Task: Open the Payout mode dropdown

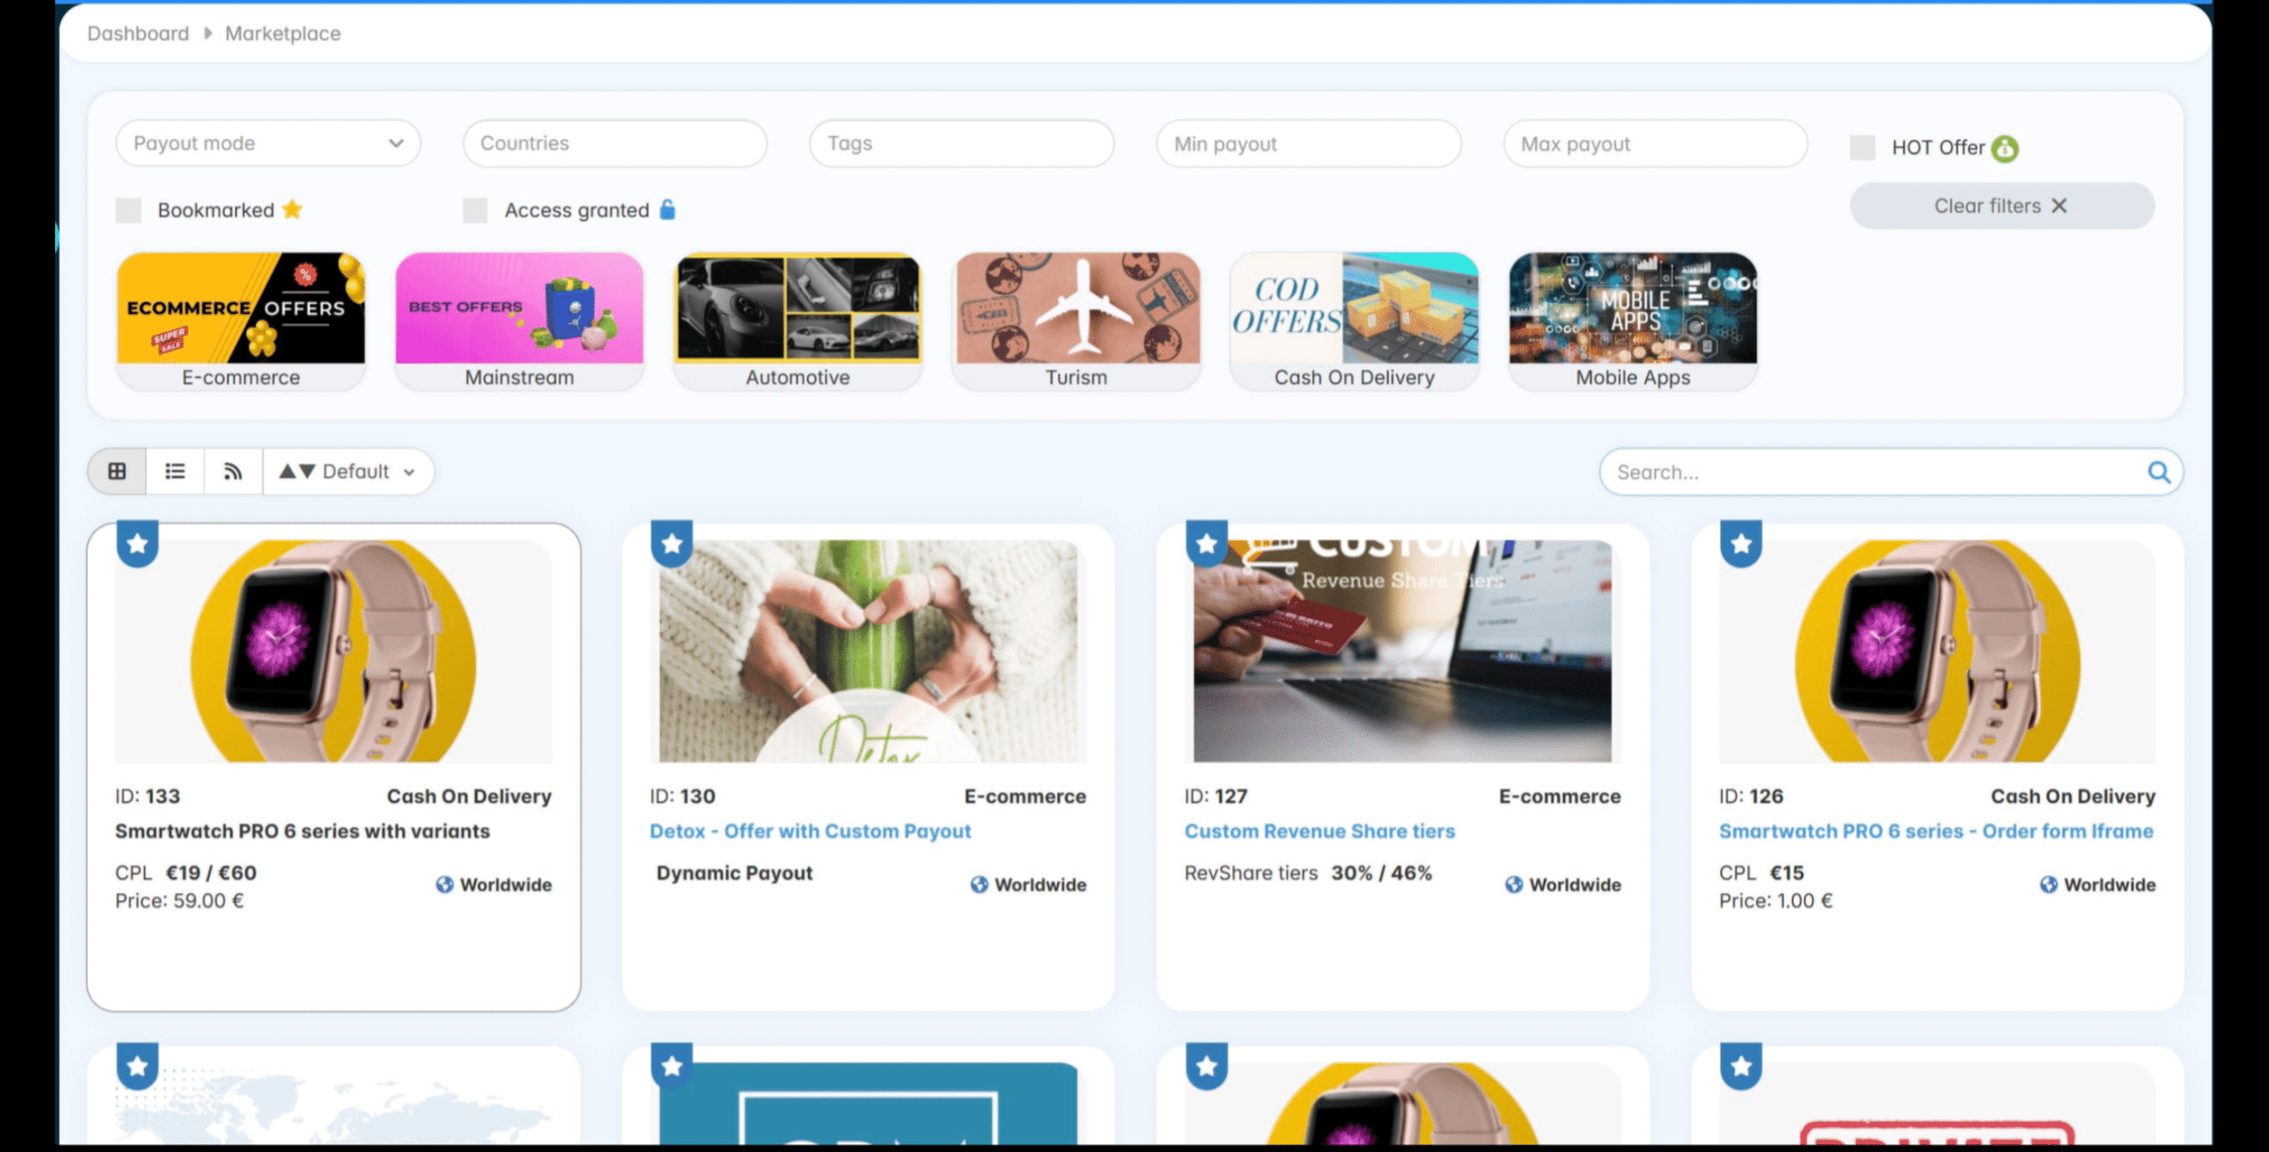Action: click(268, 143)
